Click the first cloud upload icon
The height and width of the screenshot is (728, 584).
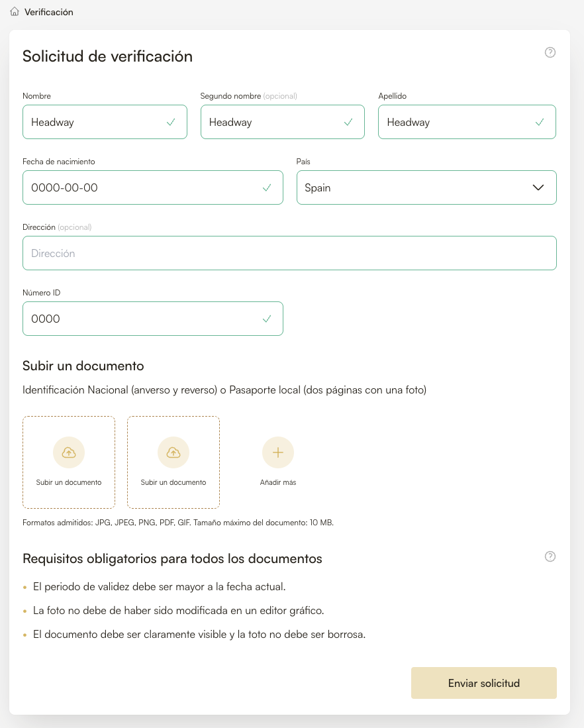[69, 452]
